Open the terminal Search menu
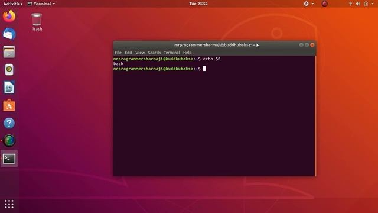Screen dimensions: 378x213 point(154,53)
